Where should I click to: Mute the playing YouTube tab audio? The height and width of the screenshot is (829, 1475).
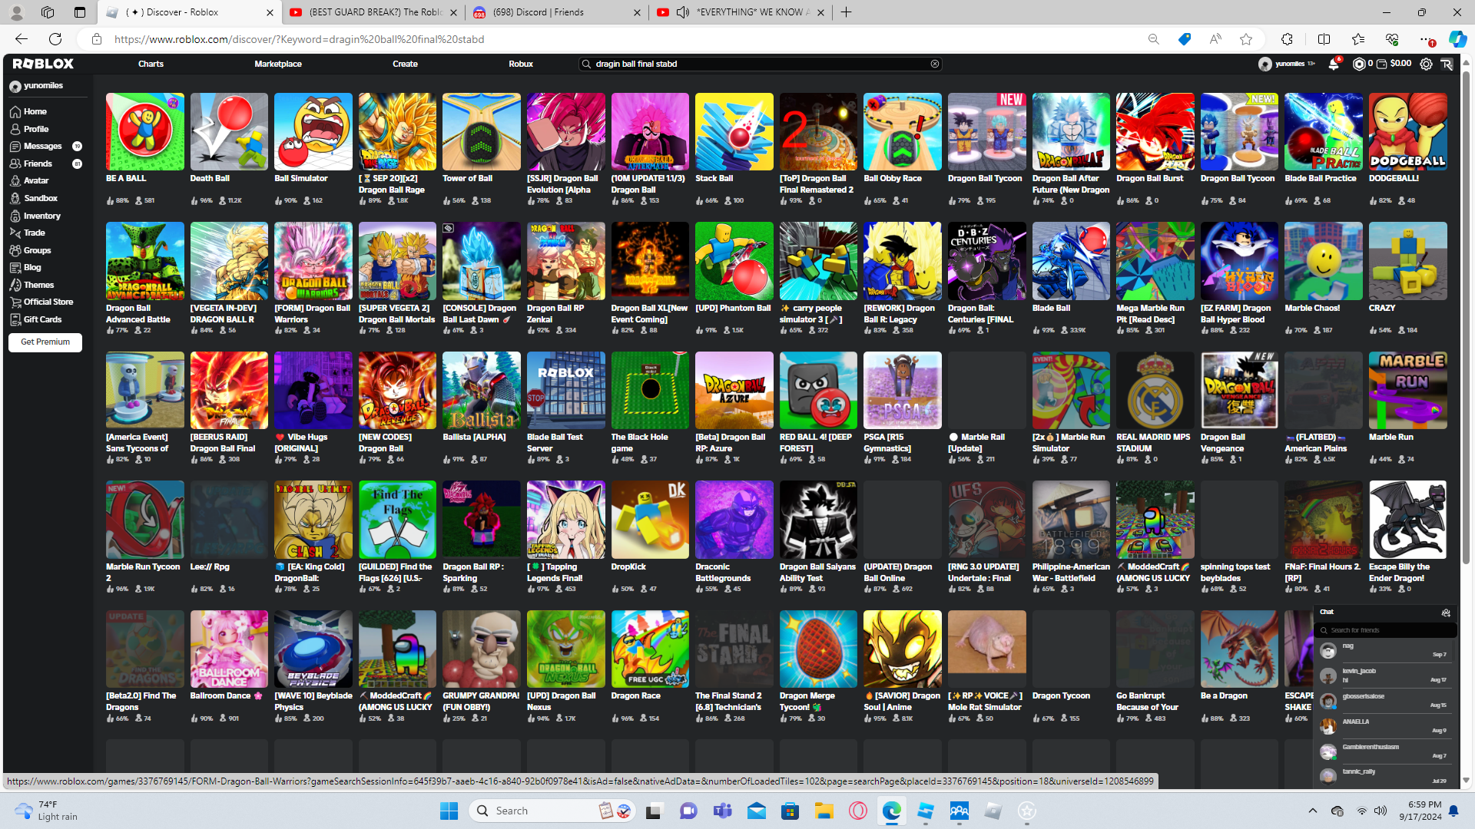[683, 12]
